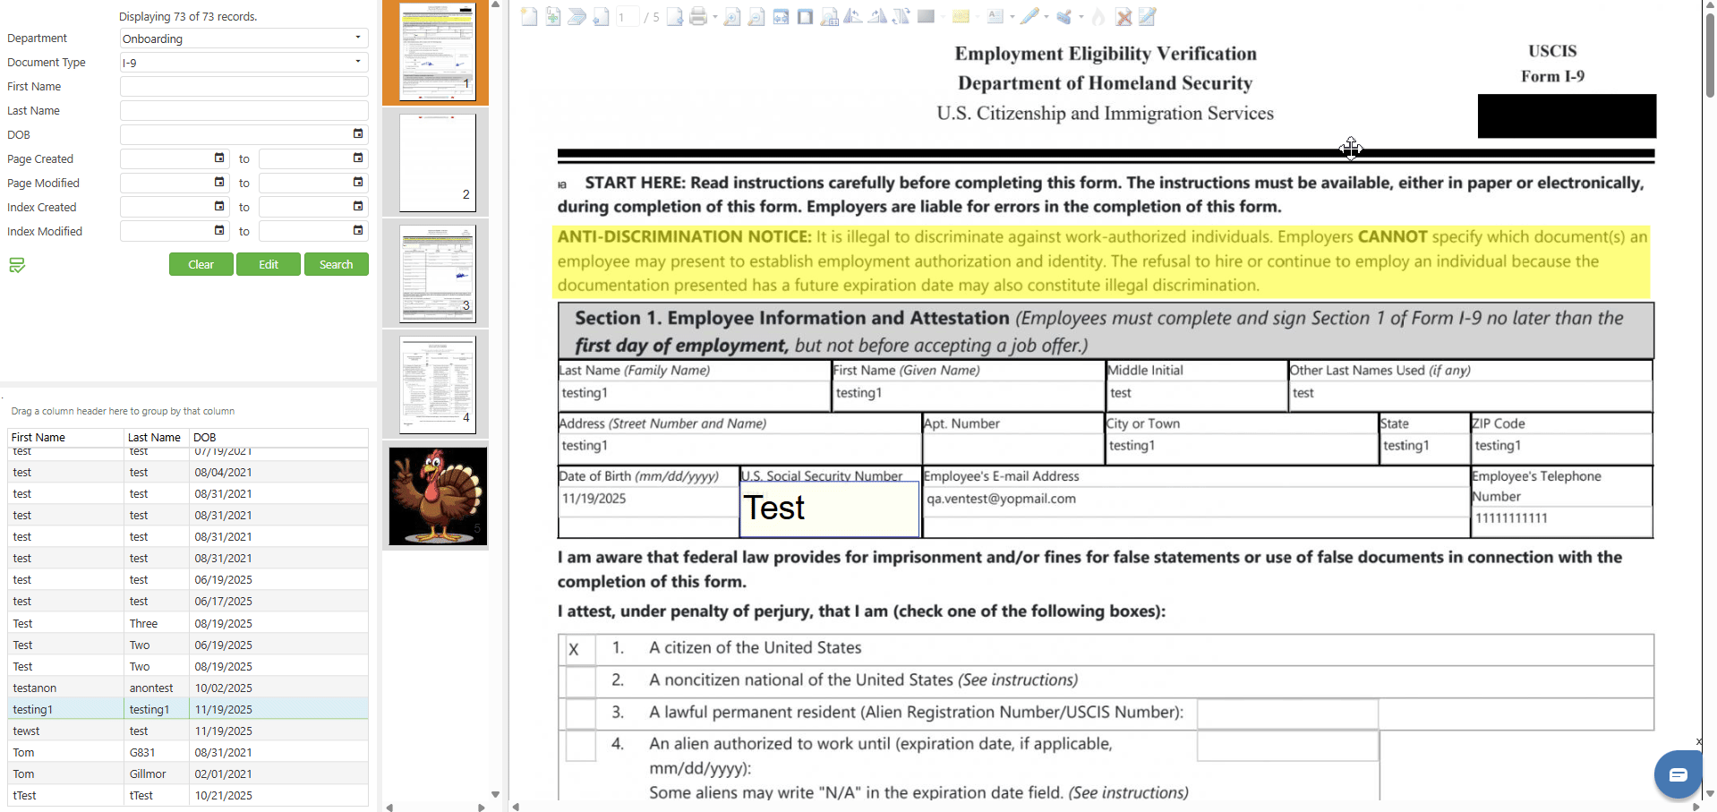Check the alien authorized to work box

[x=580, y=746]
